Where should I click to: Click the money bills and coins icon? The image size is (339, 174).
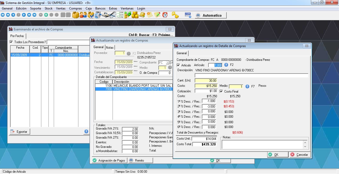coord(128,15)
